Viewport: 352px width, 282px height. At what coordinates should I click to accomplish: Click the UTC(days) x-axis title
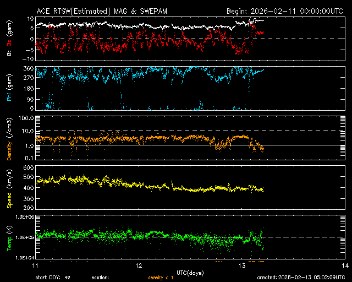(191, 272)
